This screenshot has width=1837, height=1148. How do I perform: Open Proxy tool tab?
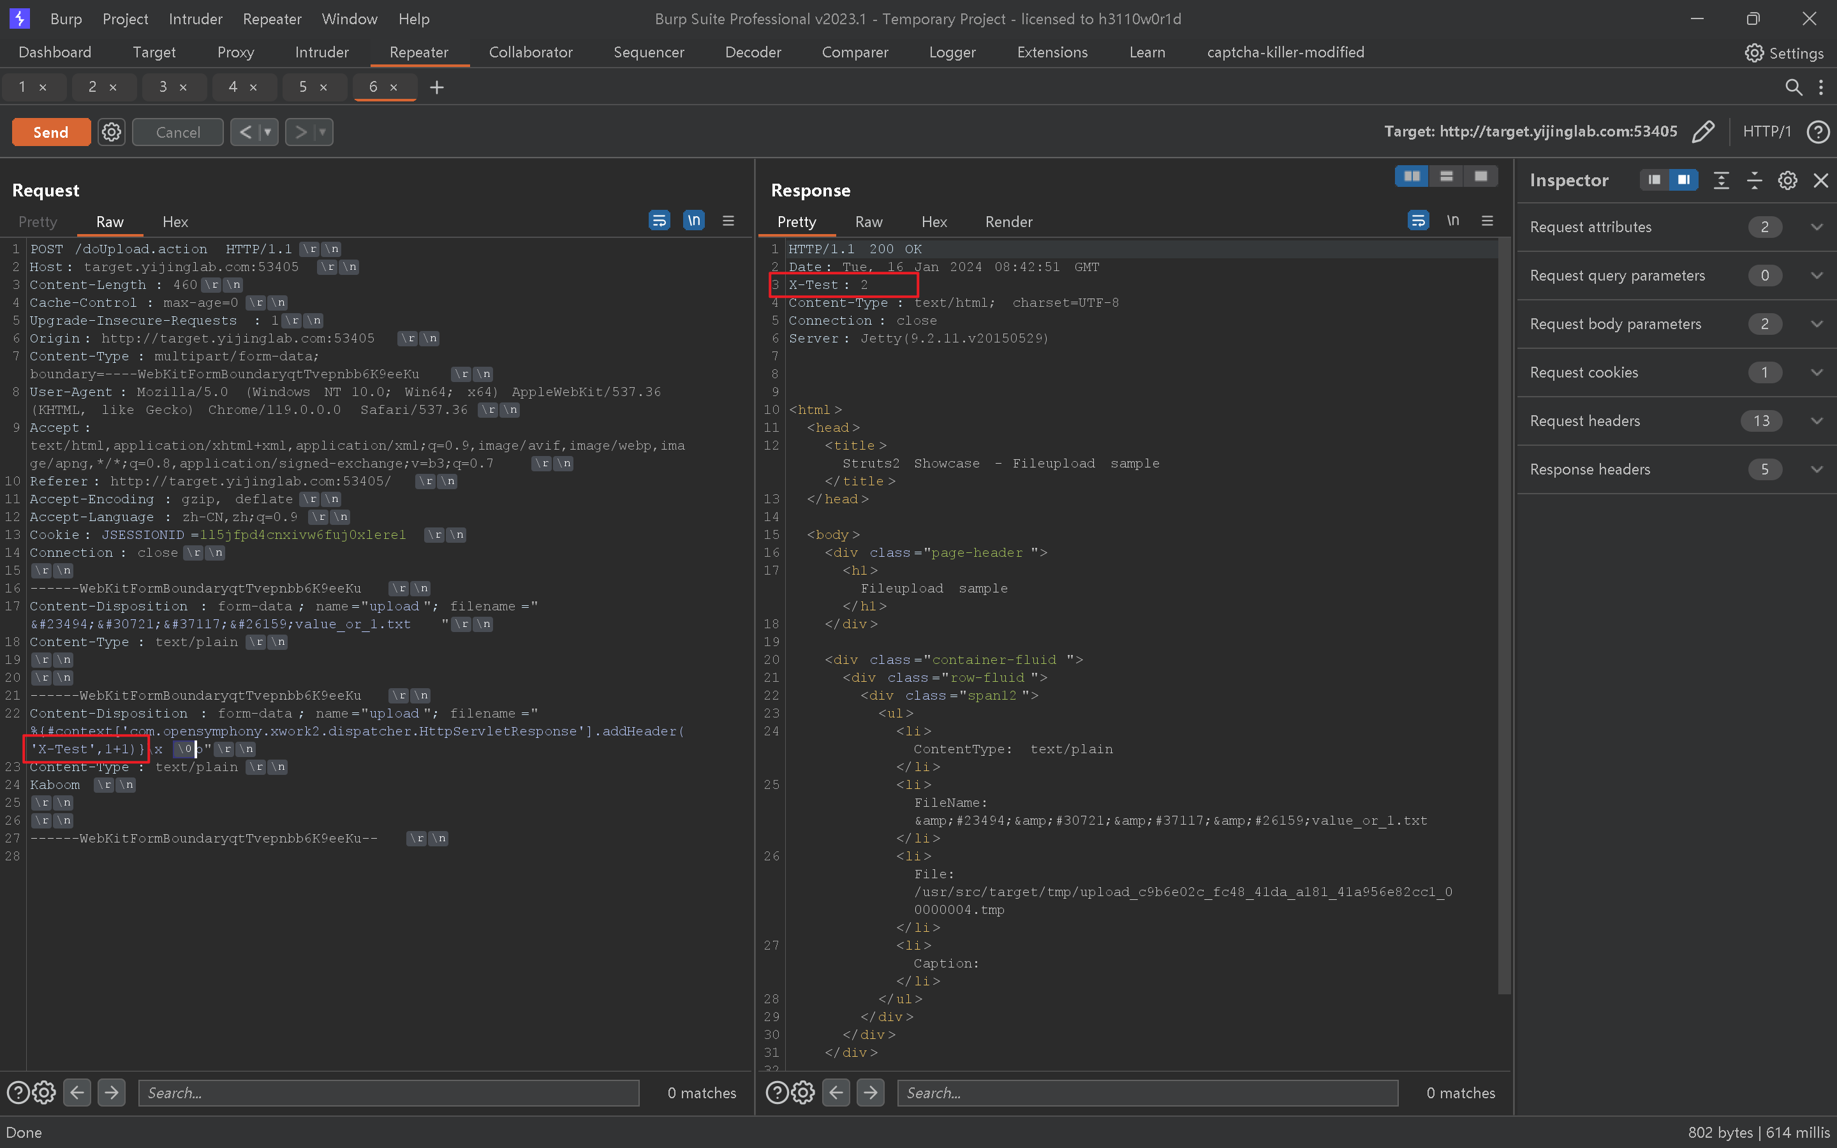[235, 52]
